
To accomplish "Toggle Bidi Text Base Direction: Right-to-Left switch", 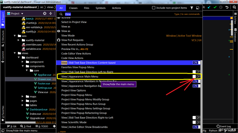I will pyautogui.click(x=196, y=118).
